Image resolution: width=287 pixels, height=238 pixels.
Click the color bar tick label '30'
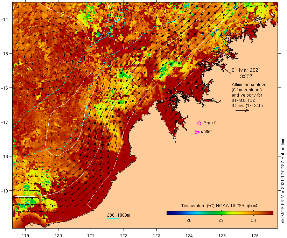(253, 220)
